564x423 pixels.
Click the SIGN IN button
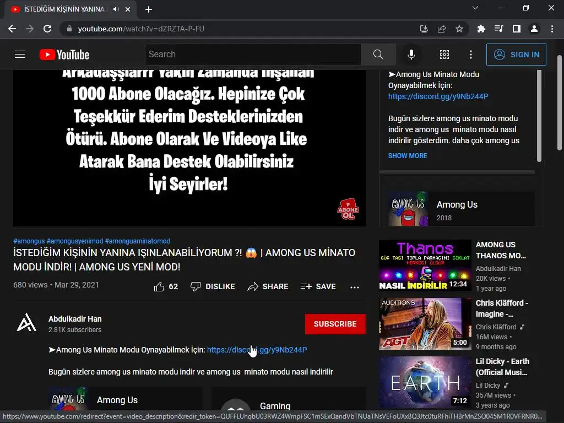click(x=516, y=55)
